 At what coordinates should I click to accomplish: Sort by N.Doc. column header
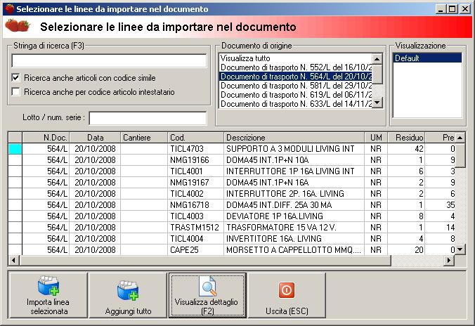click(46, 138)
